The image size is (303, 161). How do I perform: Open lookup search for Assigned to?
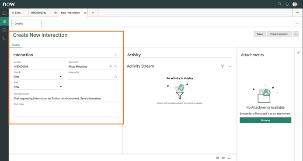click(x=115, y=77)
